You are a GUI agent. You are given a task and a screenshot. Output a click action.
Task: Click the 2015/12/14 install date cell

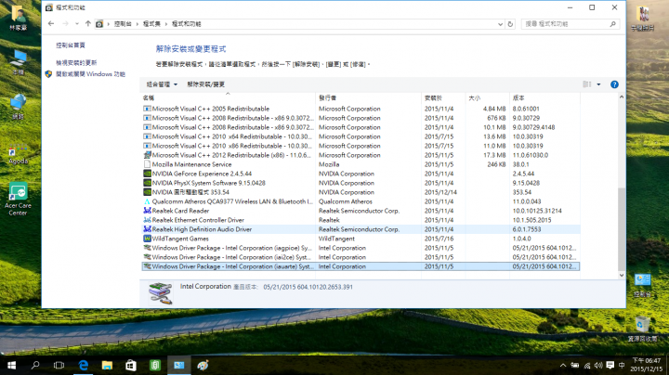tap(440, 192)
